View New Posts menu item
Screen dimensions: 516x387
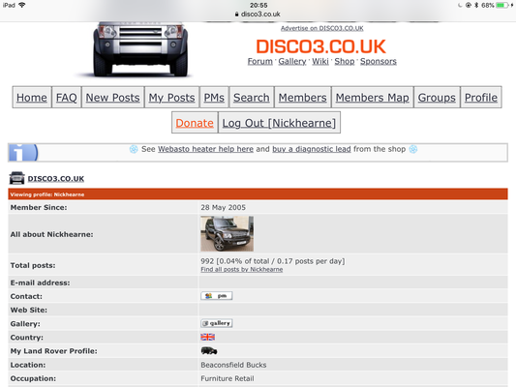coord(113,98)
